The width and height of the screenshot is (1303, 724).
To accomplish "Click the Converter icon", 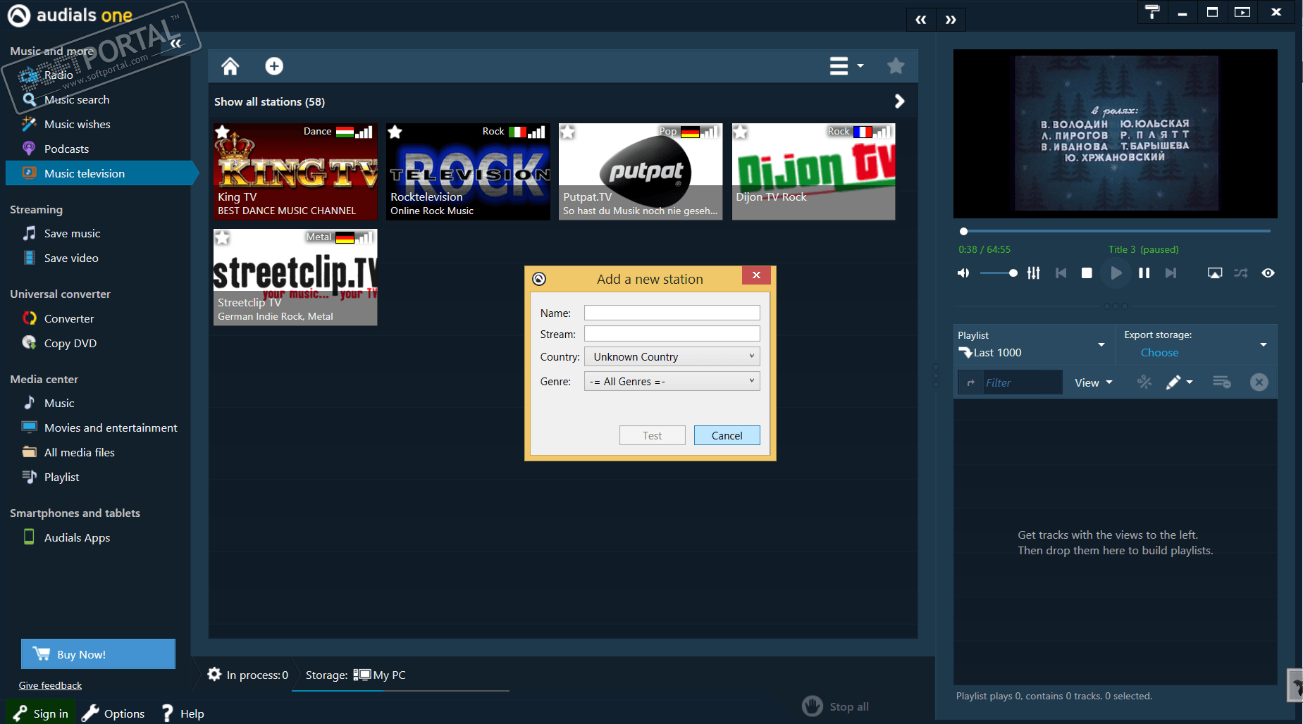I will pos(29,318).
